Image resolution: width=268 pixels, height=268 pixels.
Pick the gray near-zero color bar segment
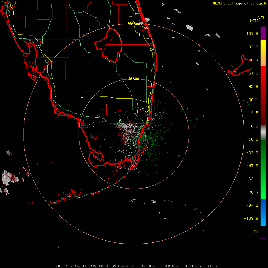(263, 133)
